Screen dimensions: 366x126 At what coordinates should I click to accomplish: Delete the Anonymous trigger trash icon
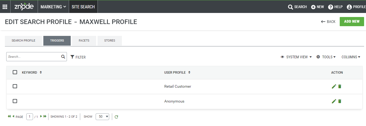tap(340, 101)
